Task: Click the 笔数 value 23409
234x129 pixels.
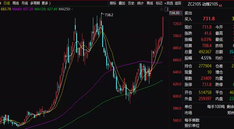Action: [x=206, y=78]
